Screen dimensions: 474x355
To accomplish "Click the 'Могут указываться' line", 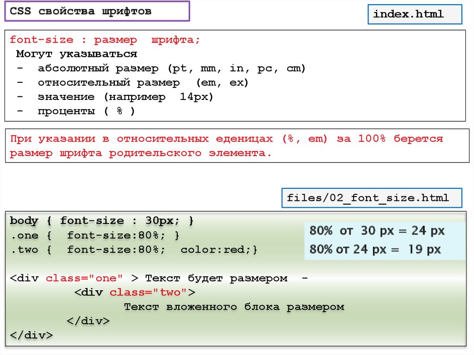I will coord(76,54).
